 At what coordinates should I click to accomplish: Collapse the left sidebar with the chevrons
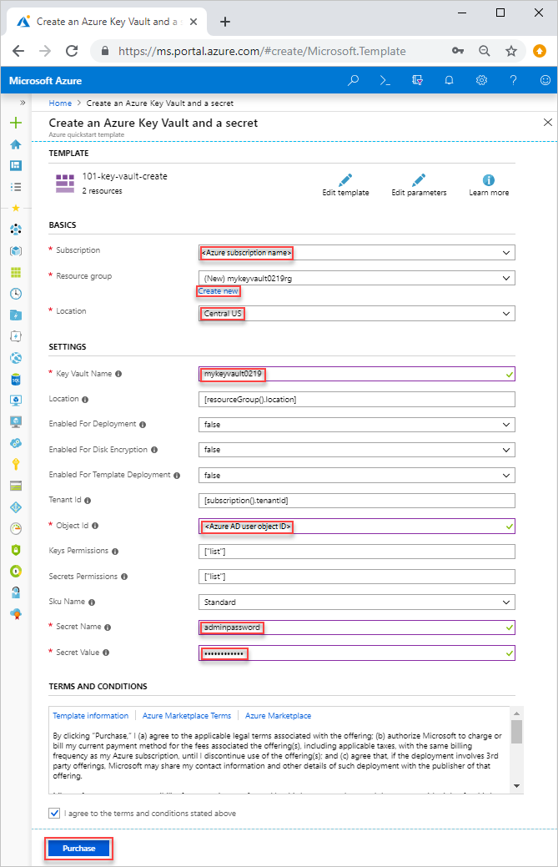(x=23, y=103)
